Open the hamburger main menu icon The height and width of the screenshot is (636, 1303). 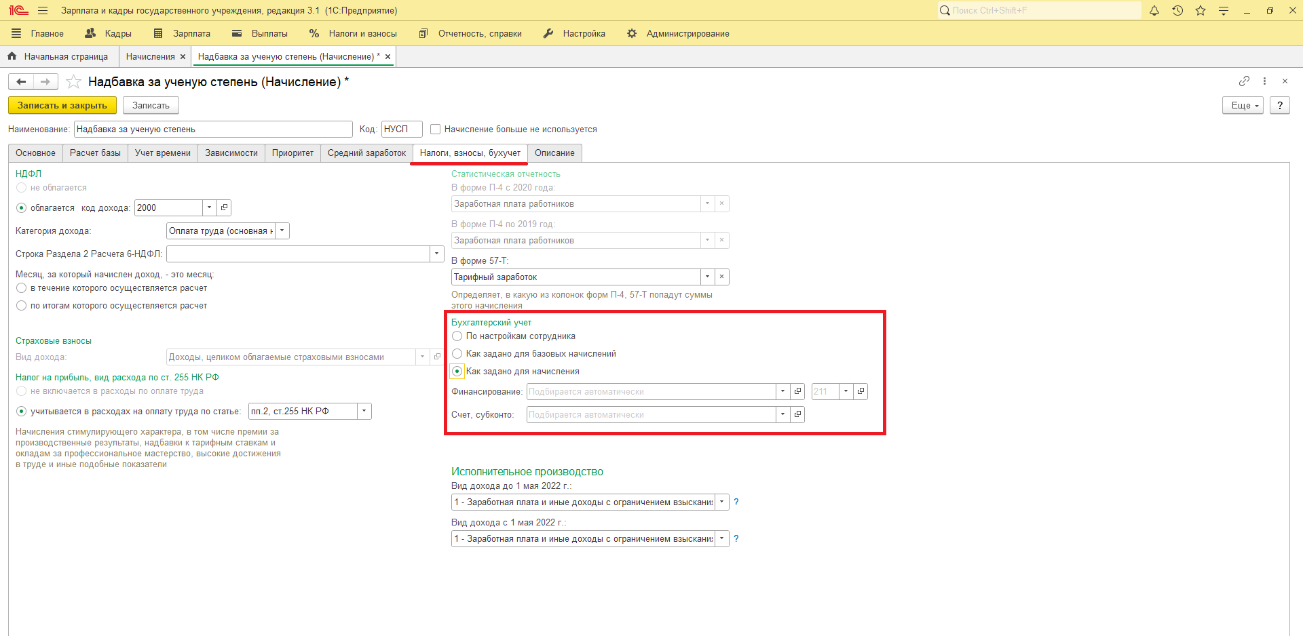click(43, 10)
